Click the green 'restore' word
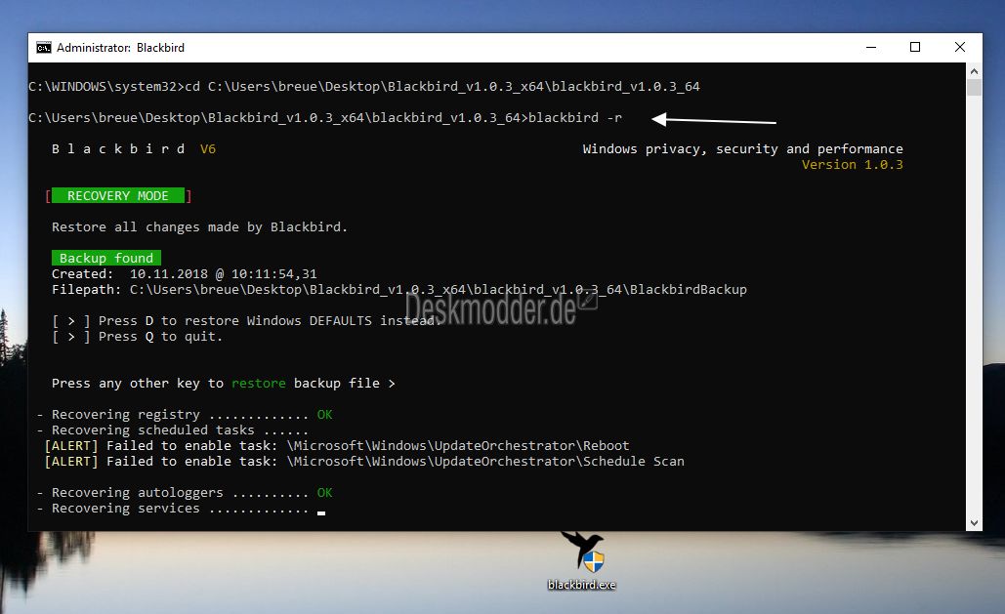 click(x=258, y=384)
